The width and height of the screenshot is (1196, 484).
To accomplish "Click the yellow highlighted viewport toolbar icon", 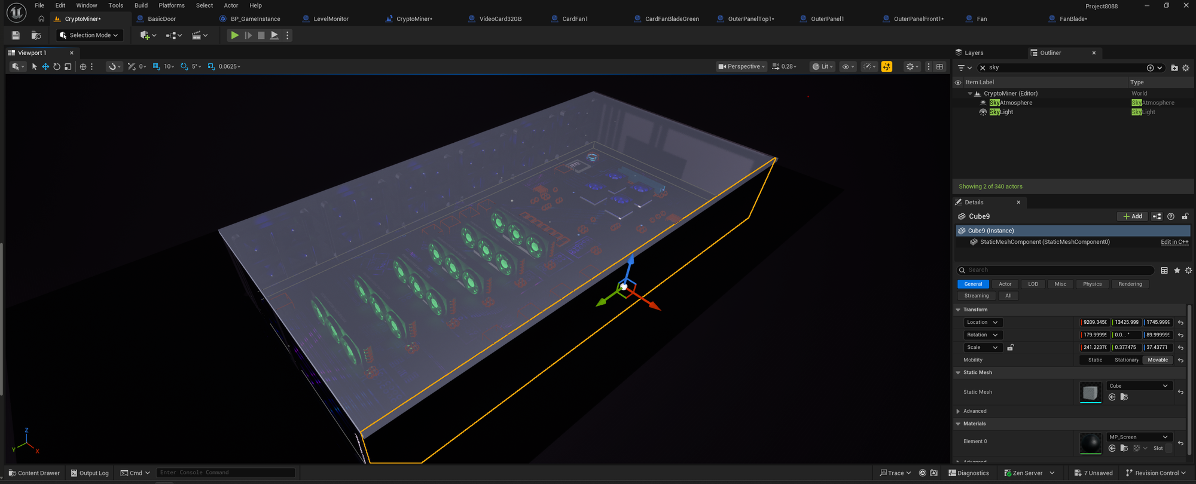I will pos(886,66).
